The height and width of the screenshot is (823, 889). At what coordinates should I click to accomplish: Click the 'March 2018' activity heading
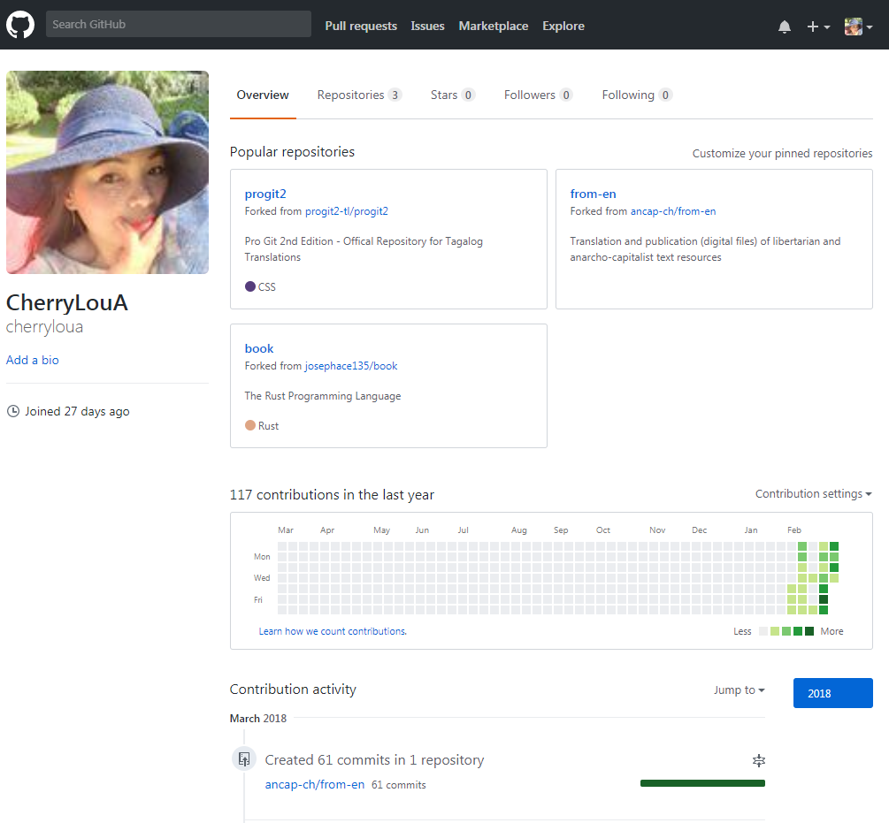pyautogui.click(x=258, y=718)
